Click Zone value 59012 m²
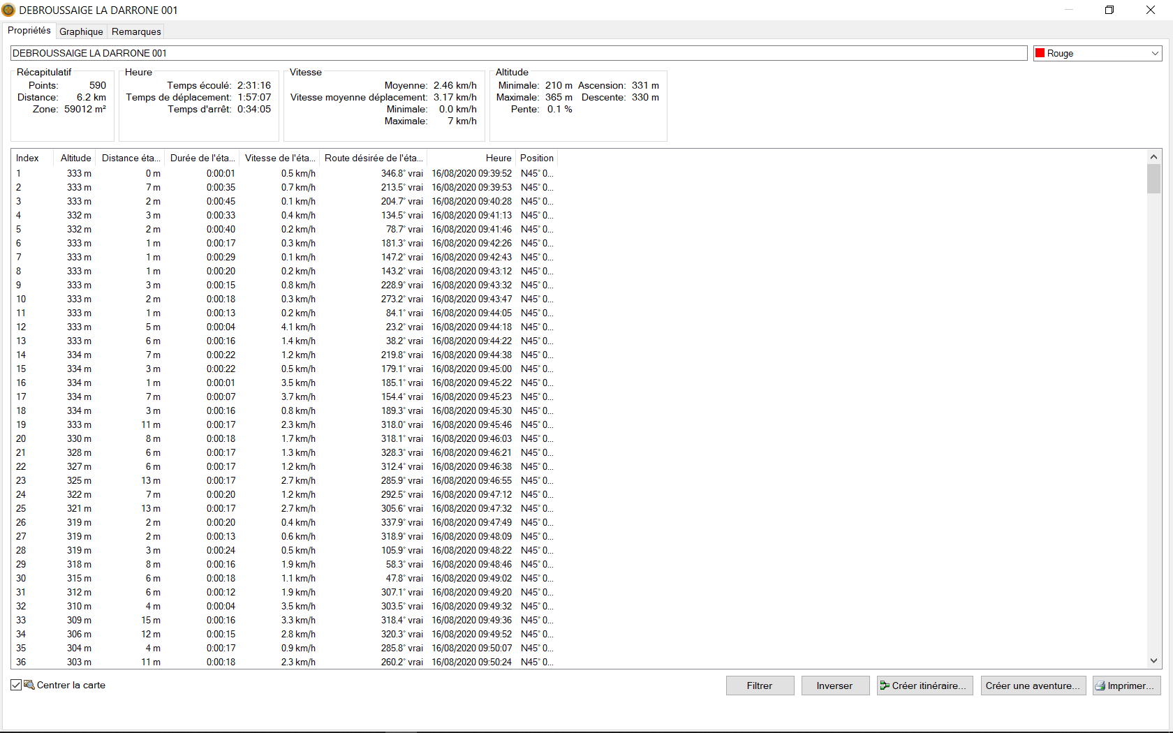1173x733 pixels. coord(85,109)
